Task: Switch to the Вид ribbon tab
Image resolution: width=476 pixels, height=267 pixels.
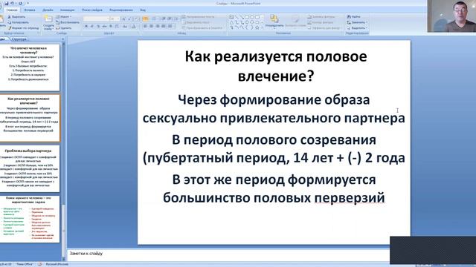Action: coord(143,10)
